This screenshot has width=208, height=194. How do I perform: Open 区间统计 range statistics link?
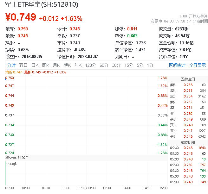177,65
